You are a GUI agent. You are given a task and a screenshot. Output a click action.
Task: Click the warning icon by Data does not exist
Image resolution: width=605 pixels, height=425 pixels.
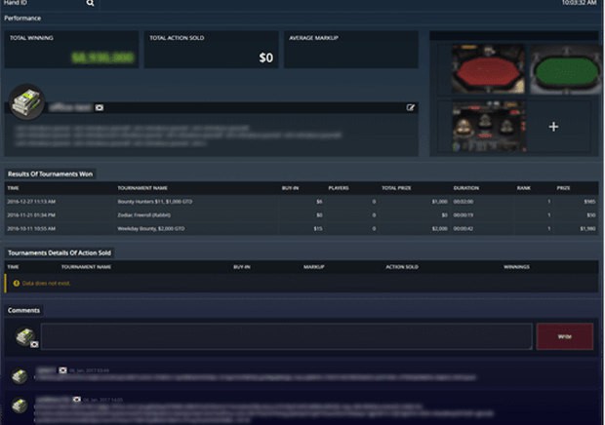click(17, 284)
